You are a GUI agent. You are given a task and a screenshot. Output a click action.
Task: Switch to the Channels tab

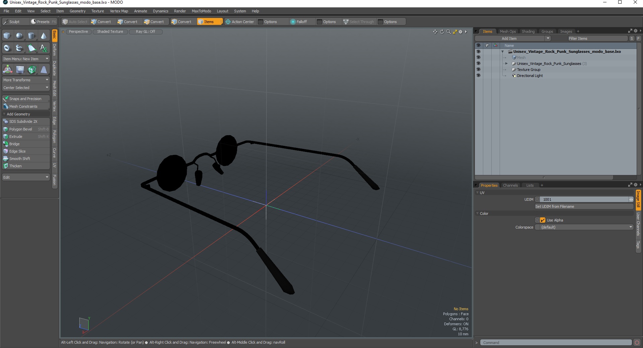510,185
